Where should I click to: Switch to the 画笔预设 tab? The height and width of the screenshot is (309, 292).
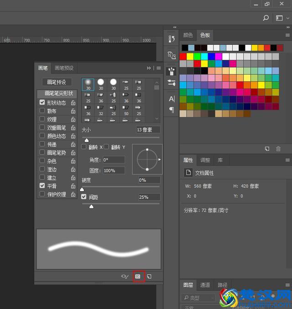(64, 68)
